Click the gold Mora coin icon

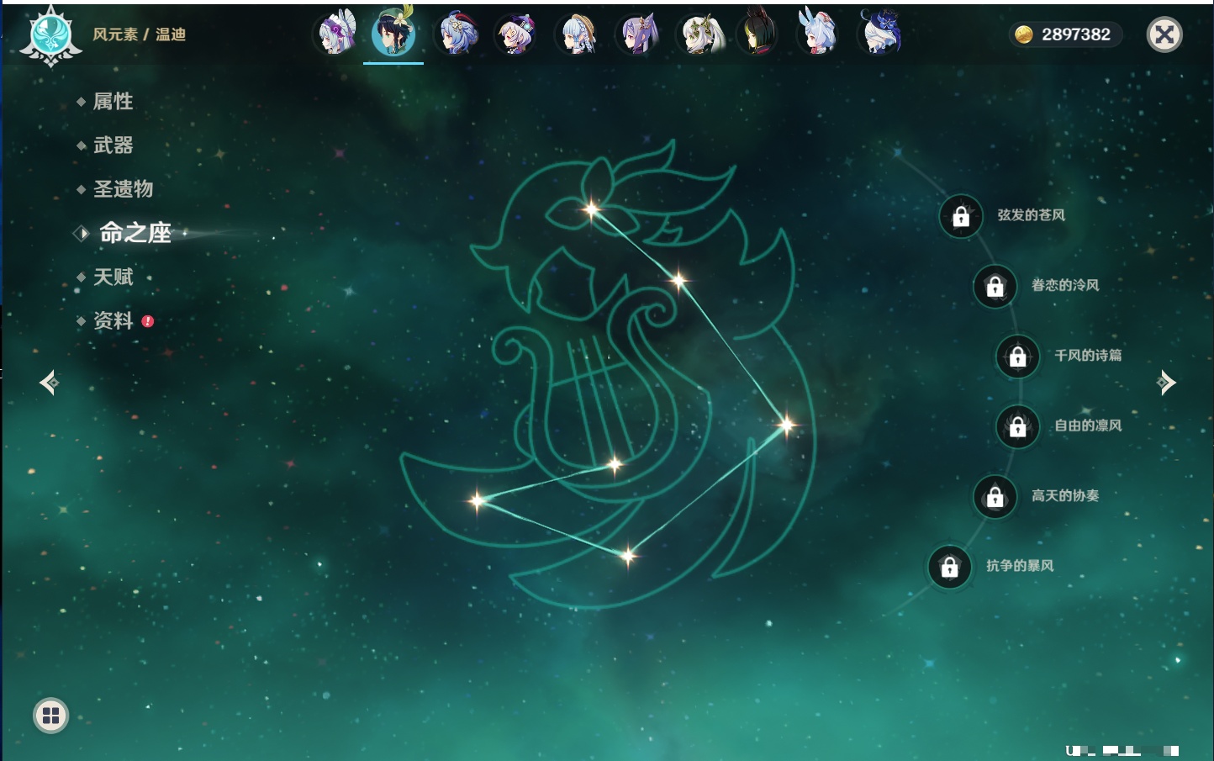pos(1023,34)
